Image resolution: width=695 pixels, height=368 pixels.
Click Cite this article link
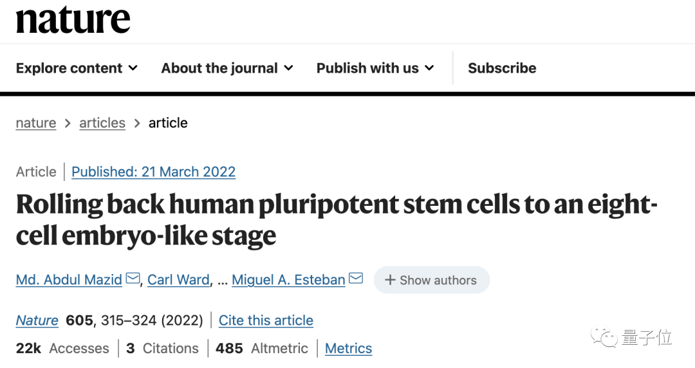tap(266, 320)
